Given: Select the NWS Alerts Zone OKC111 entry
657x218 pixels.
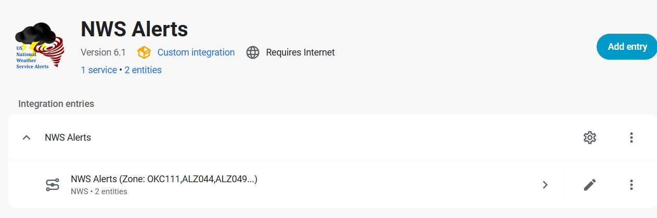Looking at the screenshot, I should tap(164, 180).
